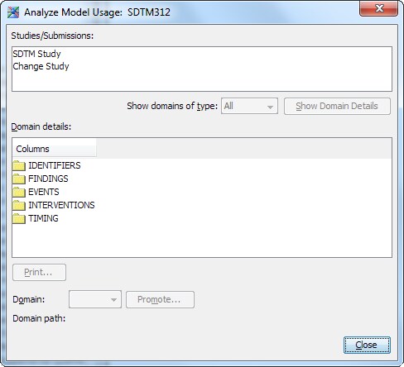
Task: Open the Show domains of type dropdown
Action: pyautogui.click(x=249, y=106)
